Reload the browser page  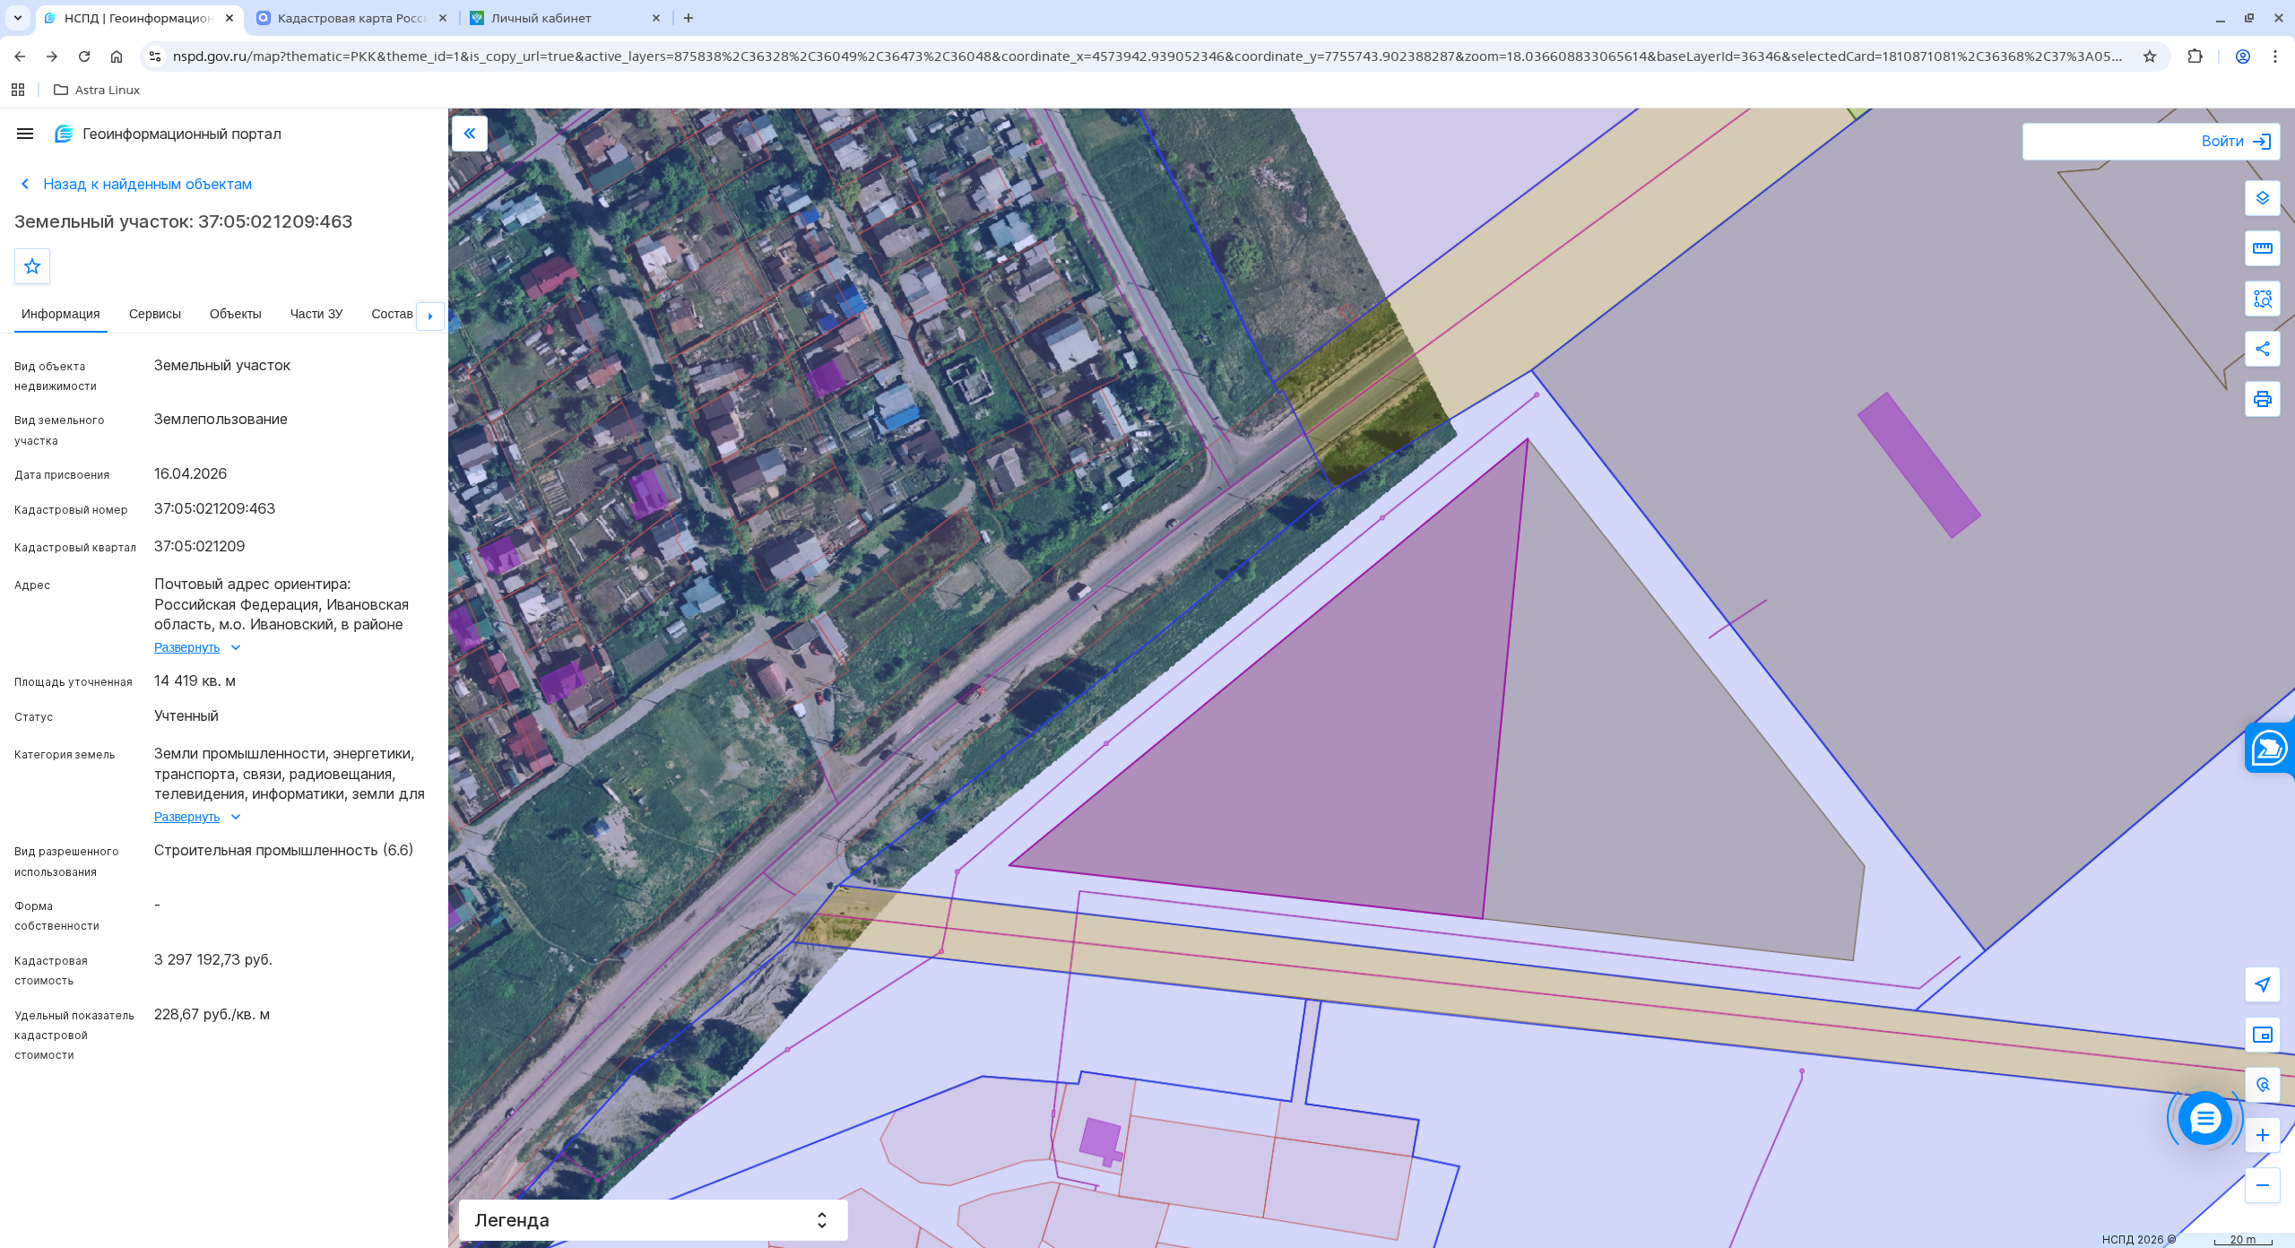(84, 56)
